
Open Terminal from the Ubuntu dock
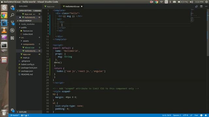point(4,45)
